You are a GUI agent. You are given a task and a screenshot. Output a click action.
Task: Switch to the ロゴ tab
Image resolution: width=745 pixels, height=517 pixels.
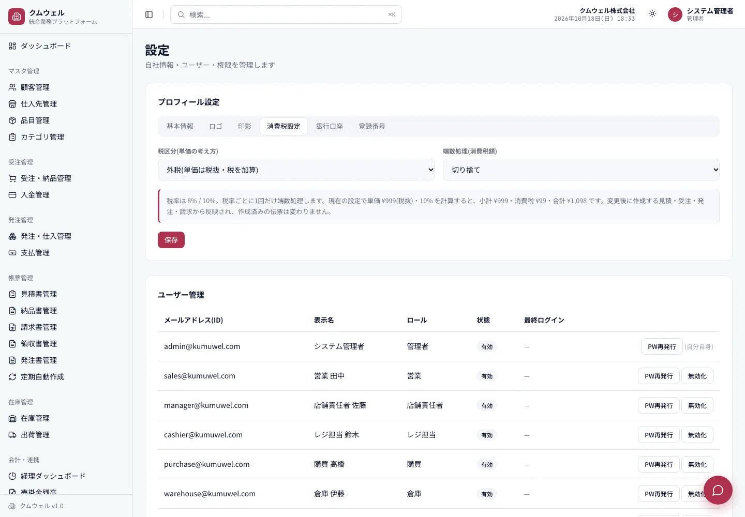click(216, 126)
